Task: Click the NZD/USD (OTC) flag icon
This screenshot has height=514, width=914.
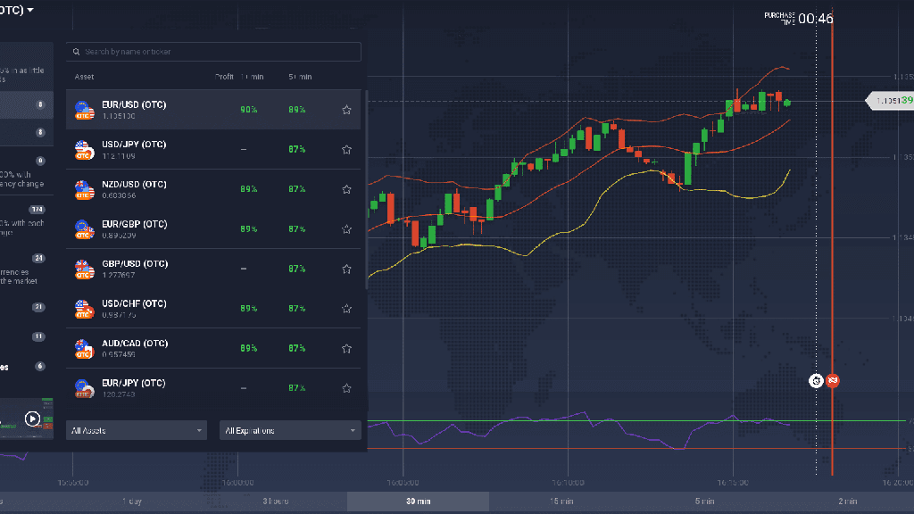Action: 85,189
